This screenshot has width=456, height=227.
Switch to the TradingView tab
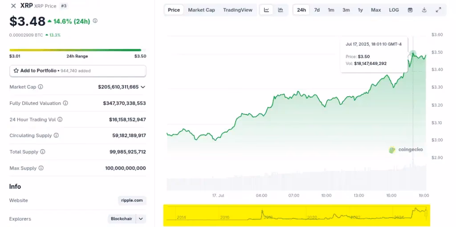tap(237, 10)
